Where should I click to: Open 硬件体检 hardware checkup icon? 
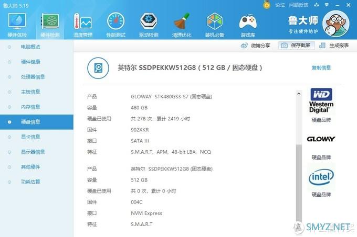coord(17,21)
